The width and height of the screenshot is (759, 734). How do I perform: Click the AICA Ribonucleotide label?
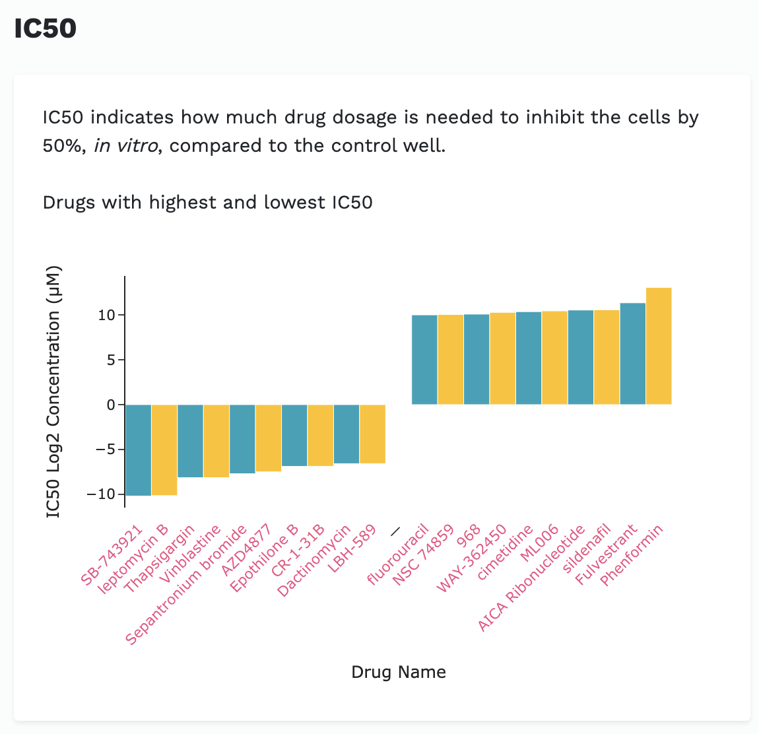pos(532,578)
